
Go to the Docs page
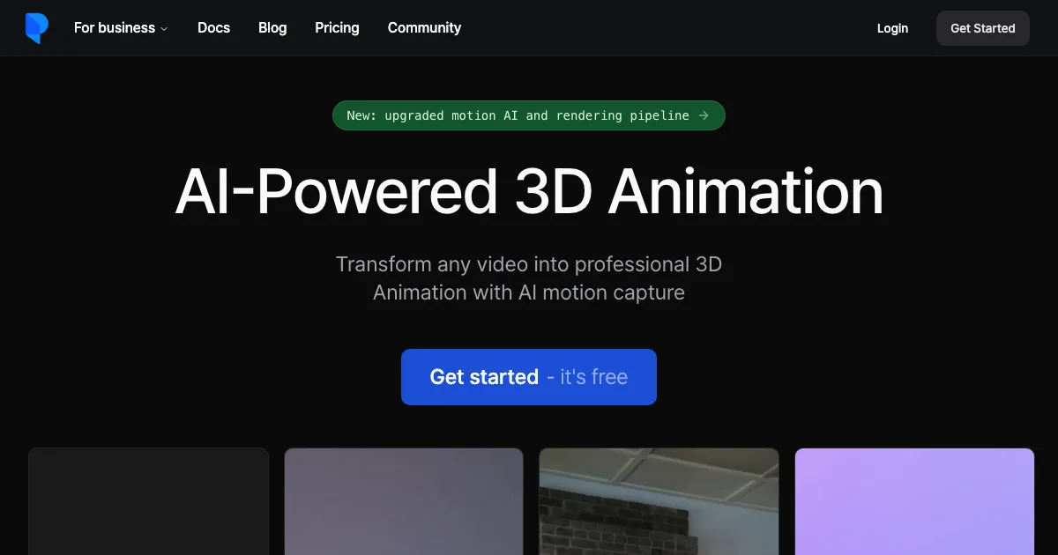213,28
